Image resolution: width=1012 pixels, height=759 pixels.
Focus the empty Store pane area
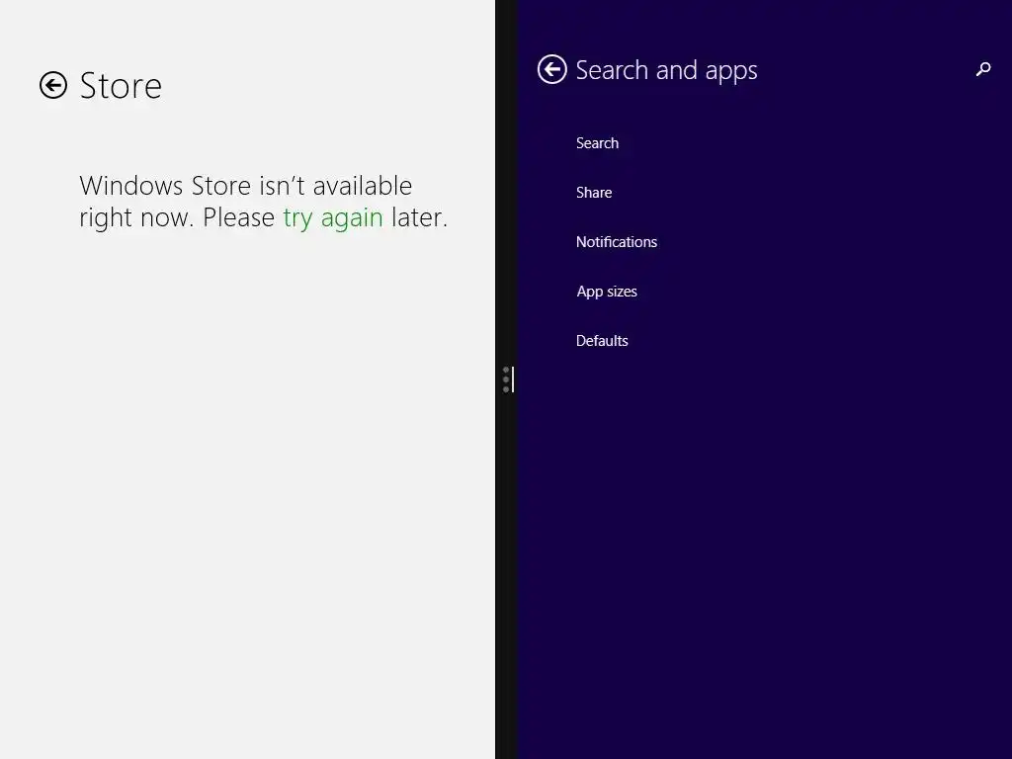[247, 494]
